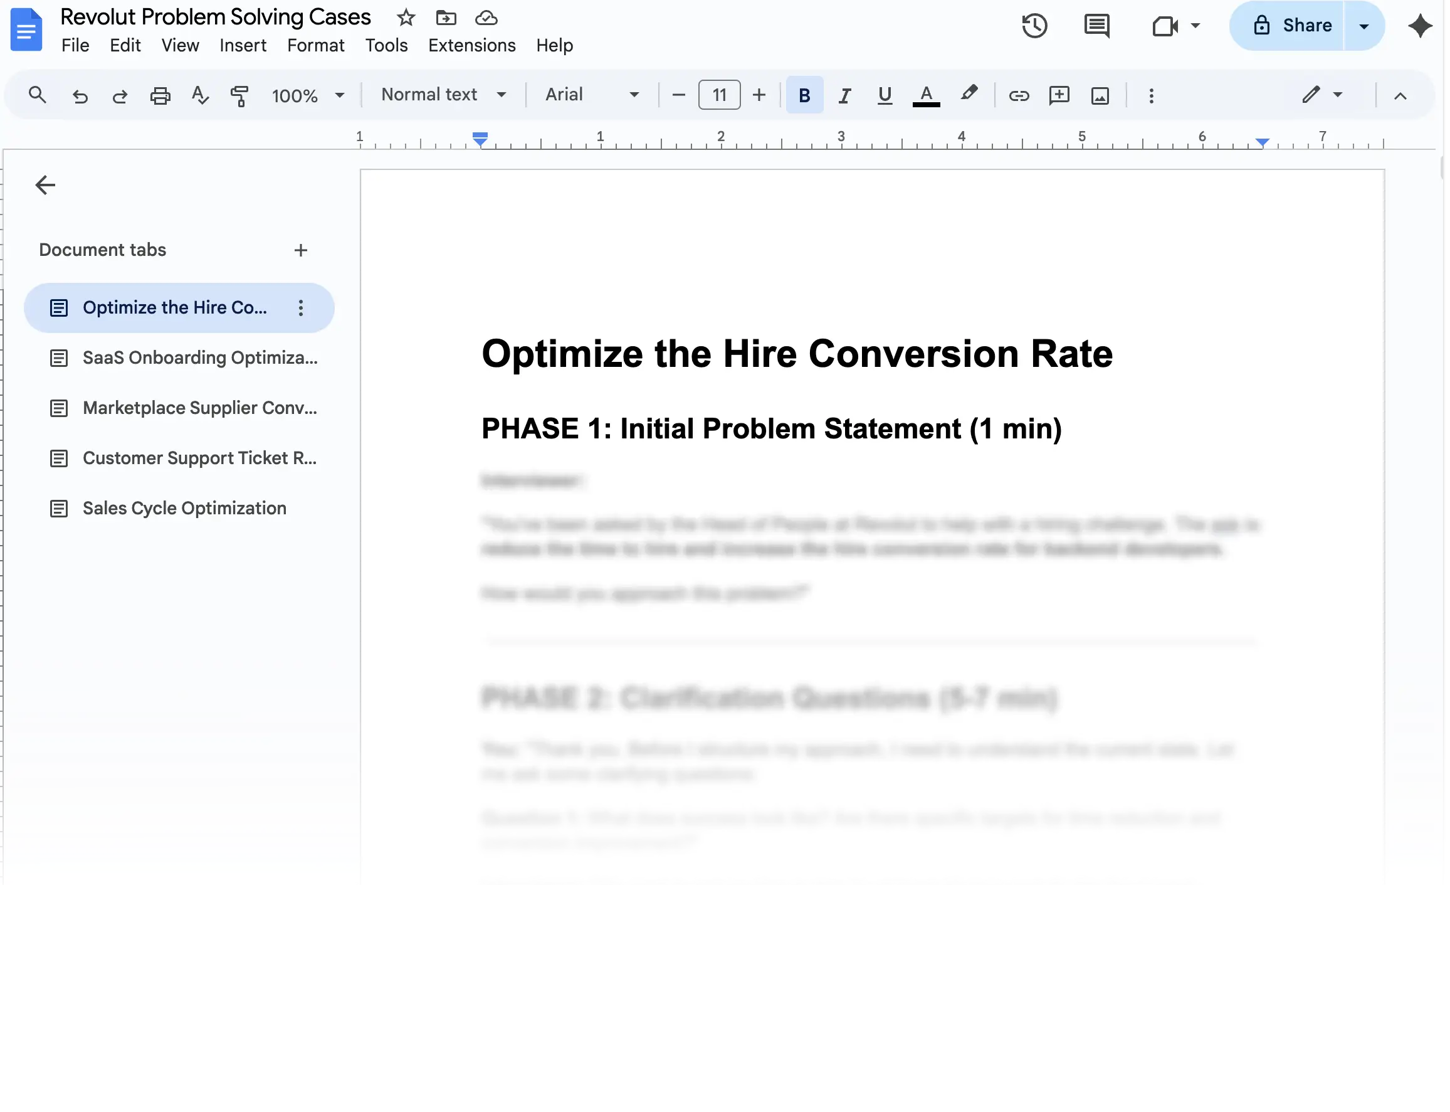Switch to Marketplace Supplier Conv... tab
This screenshot has width=1450, height=1112.
click(179, 408)
